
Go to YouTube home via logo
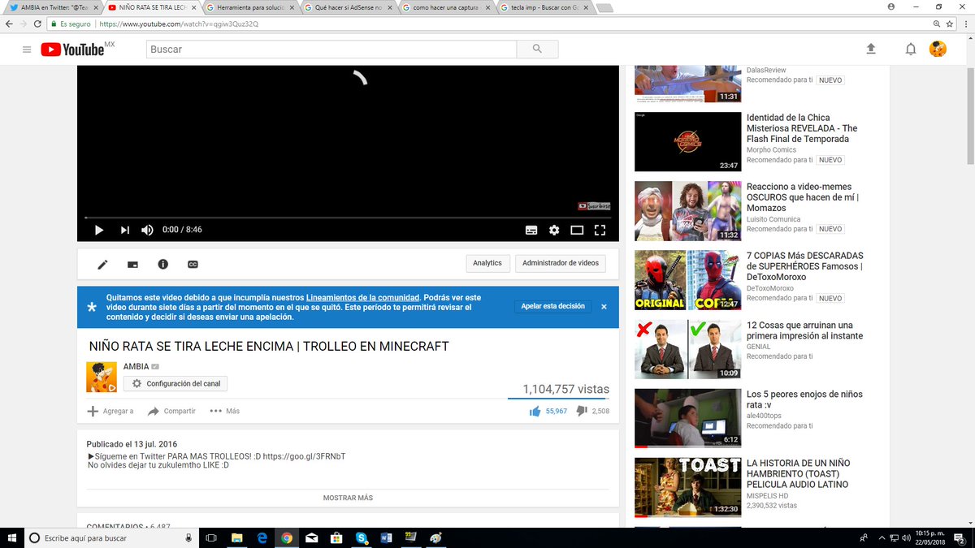[x=73, y=50]
